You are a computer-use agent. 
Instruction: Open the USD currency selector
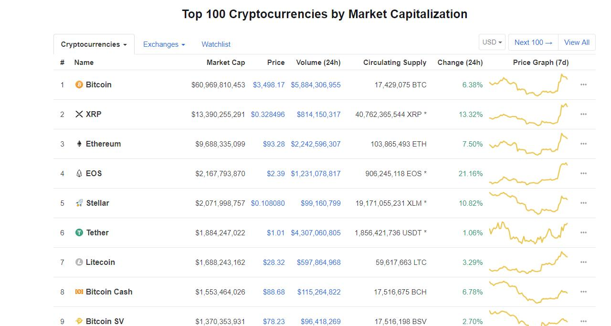coord(492,42)
